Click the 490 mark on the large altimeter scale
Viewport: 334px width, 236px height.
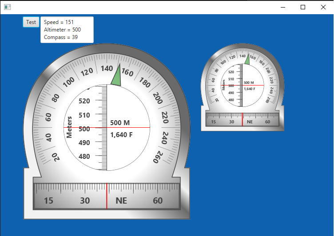(84, 142)
